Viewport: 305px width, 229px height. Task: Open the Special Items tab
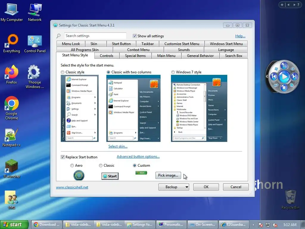(x=135, y=56)
